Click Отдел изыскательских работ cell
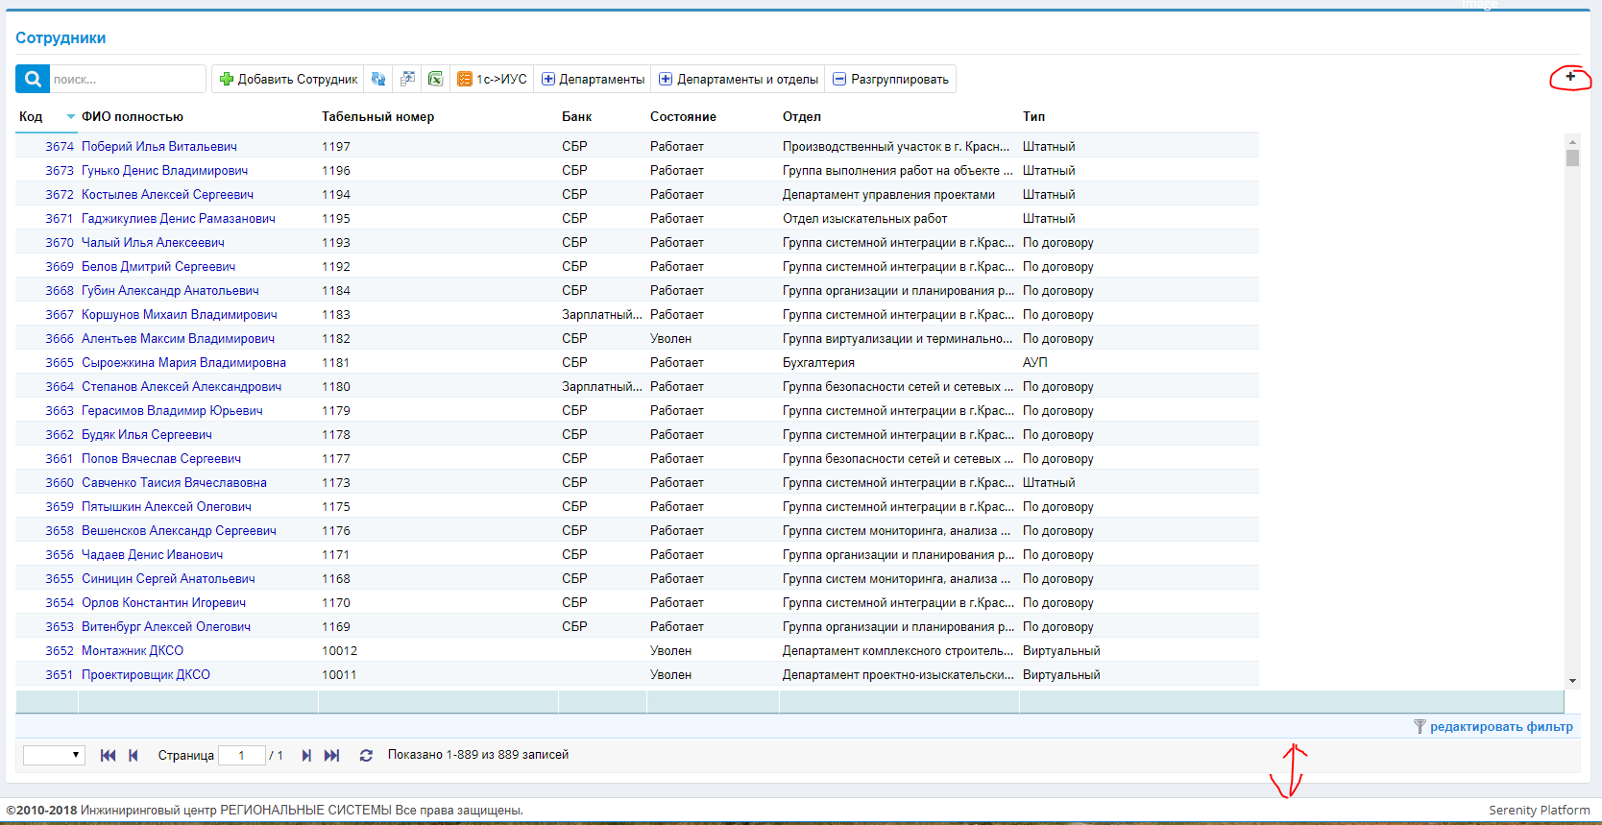Image resolution: width=1602 pixels, height=825 pixels. click(864, 218)
